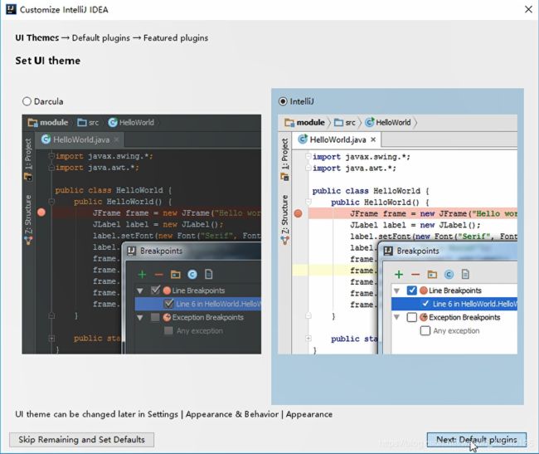Click the document icon in IntelliJ Breakpoints toolbar

pos(465,275)
